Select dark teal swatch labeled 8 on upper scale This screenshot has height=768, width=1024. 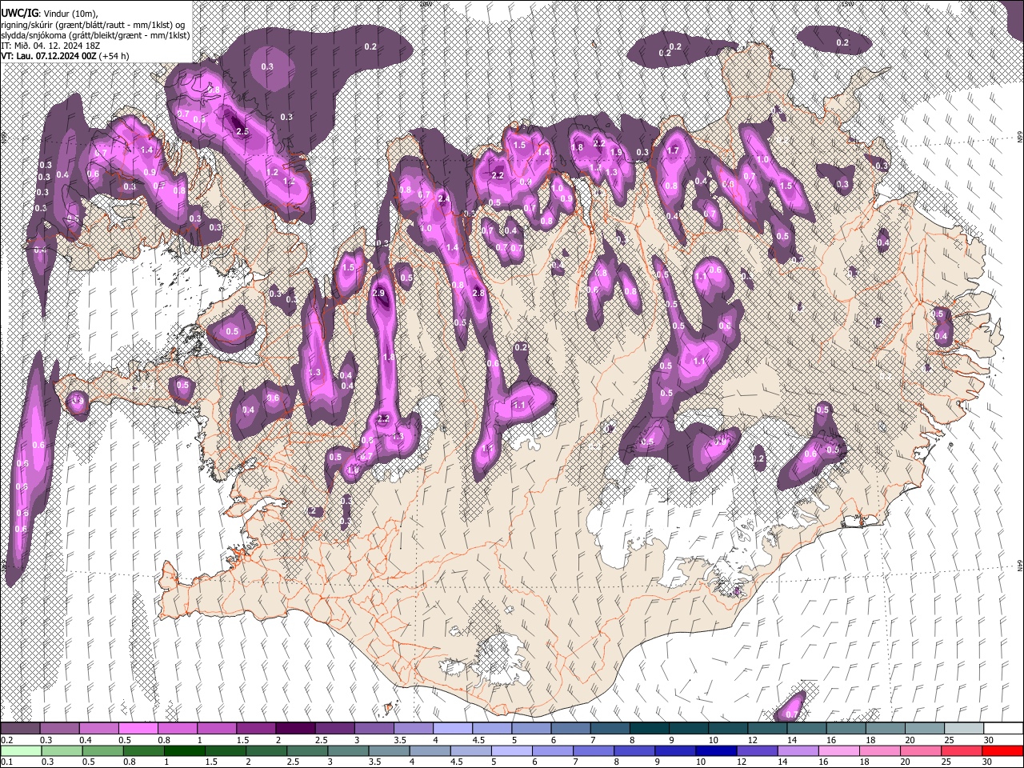pyautogui.click(x=650, y=729)
